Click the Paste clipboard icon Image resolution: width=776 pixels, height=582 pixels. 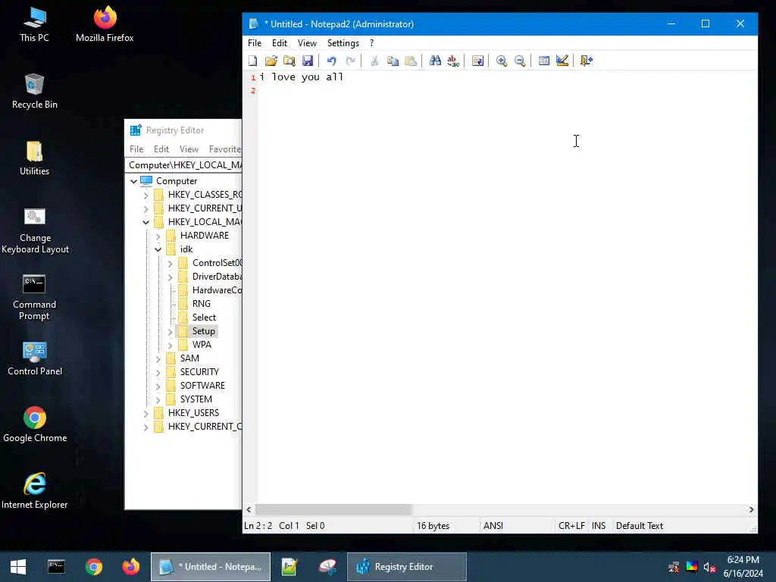[411, 61]
